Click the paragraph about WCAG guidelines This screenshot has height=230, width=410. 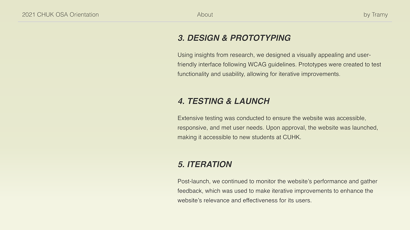point(279,65)
